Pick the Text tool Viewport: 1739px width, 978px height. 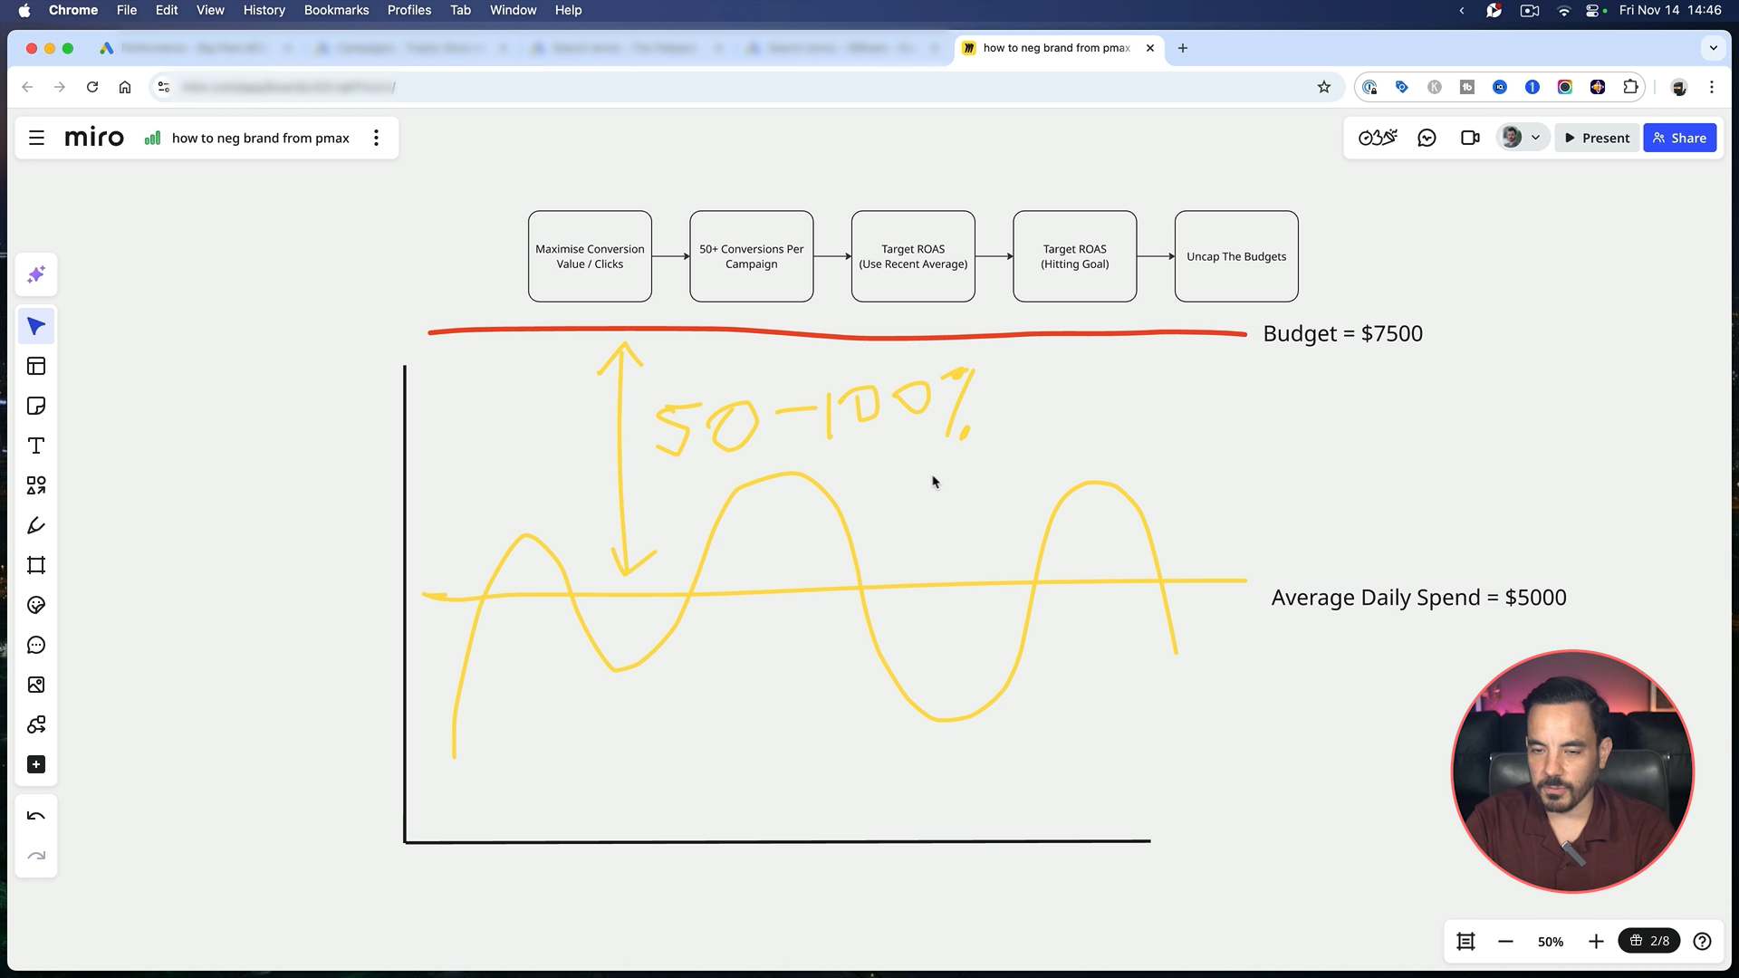(36, 446)
